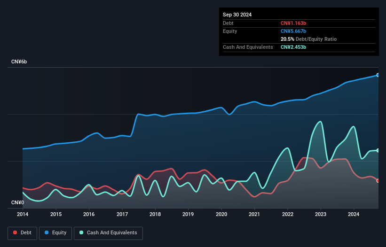The image size is (386, 247).
Task: Click the 2015 x-axis label
Action: coord(56,214)
